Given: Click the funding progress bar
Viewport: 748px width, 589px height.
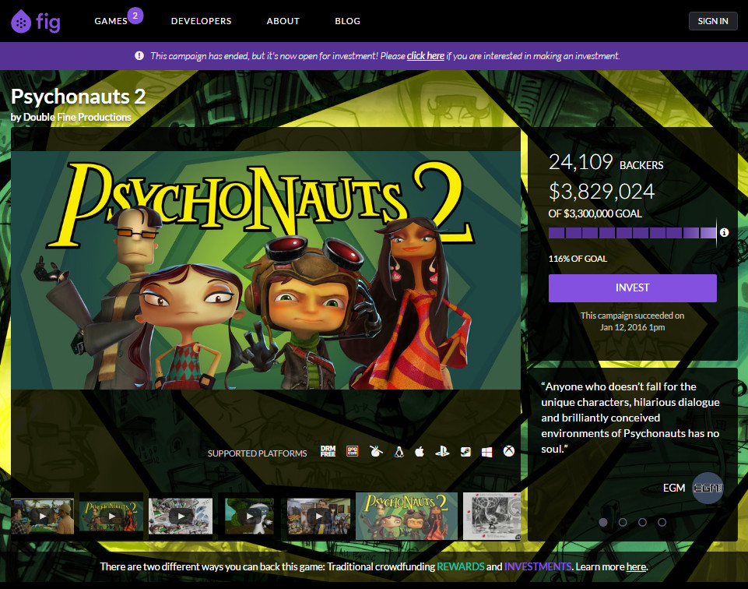Looking at the screenshot, I should [x=632, y=233].
